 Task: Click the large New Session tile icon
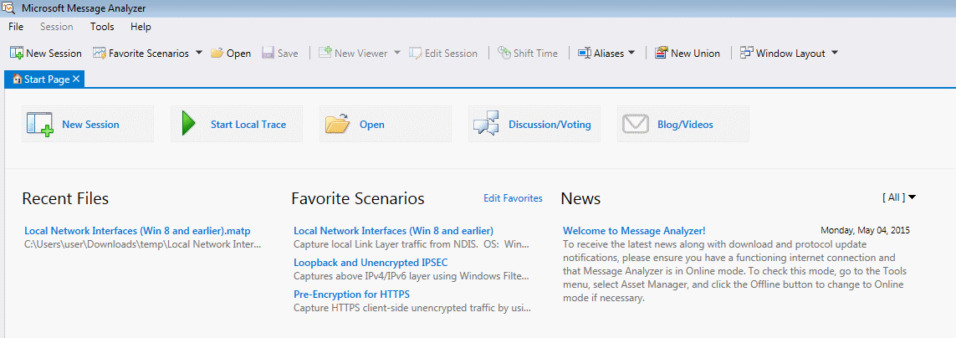pos(40,124)
